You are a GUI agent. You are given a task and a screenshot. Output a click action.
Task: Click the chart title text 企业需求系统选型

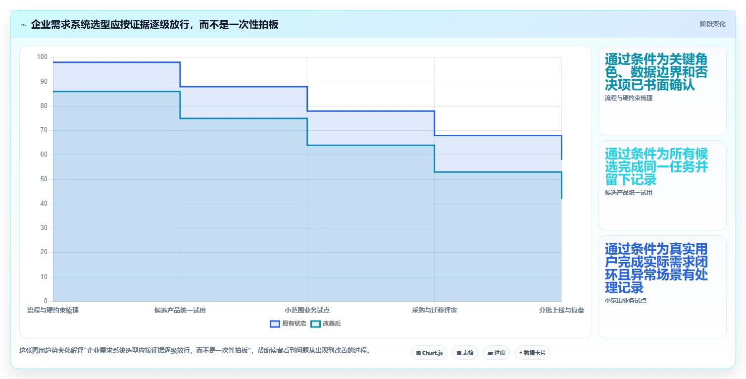pyautogui.click(x=70, y=25)
